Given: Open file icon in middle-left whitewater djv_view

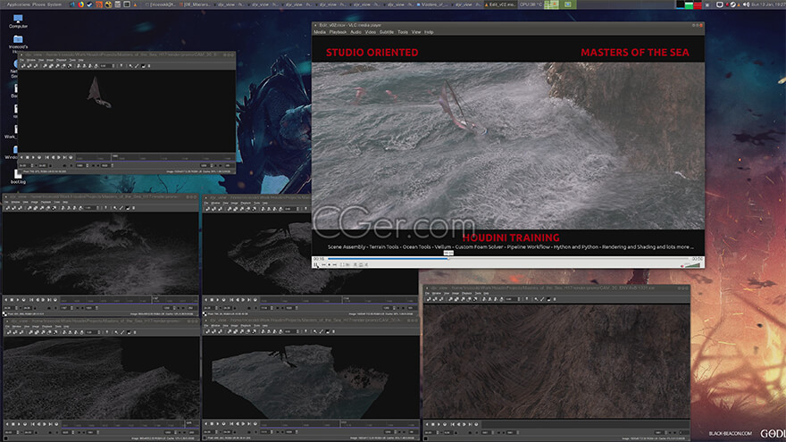Looking at the screenshot, I should click(x=7, y=208).
